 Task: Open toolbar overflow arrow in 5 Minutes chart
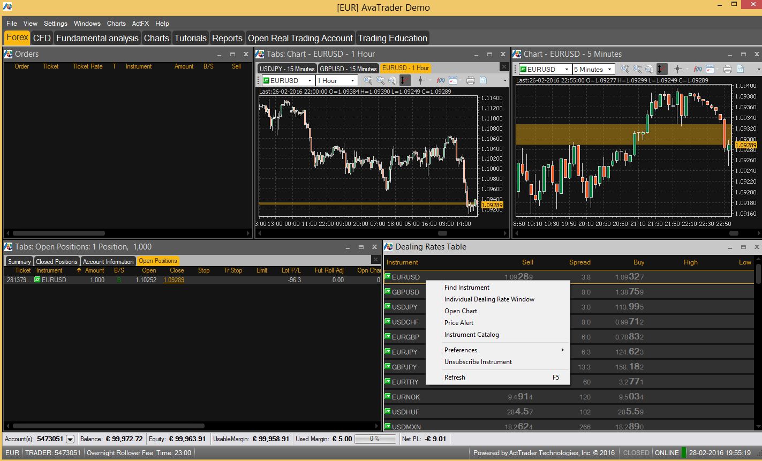tap(759, 70)
